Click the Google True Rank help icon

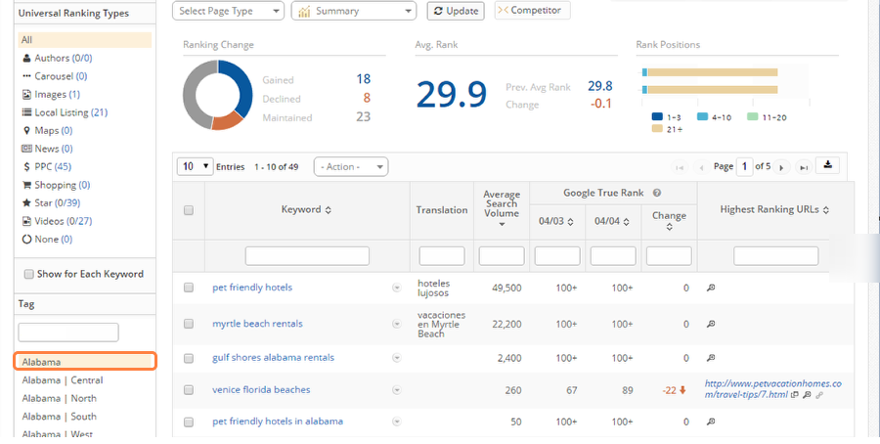657,193
